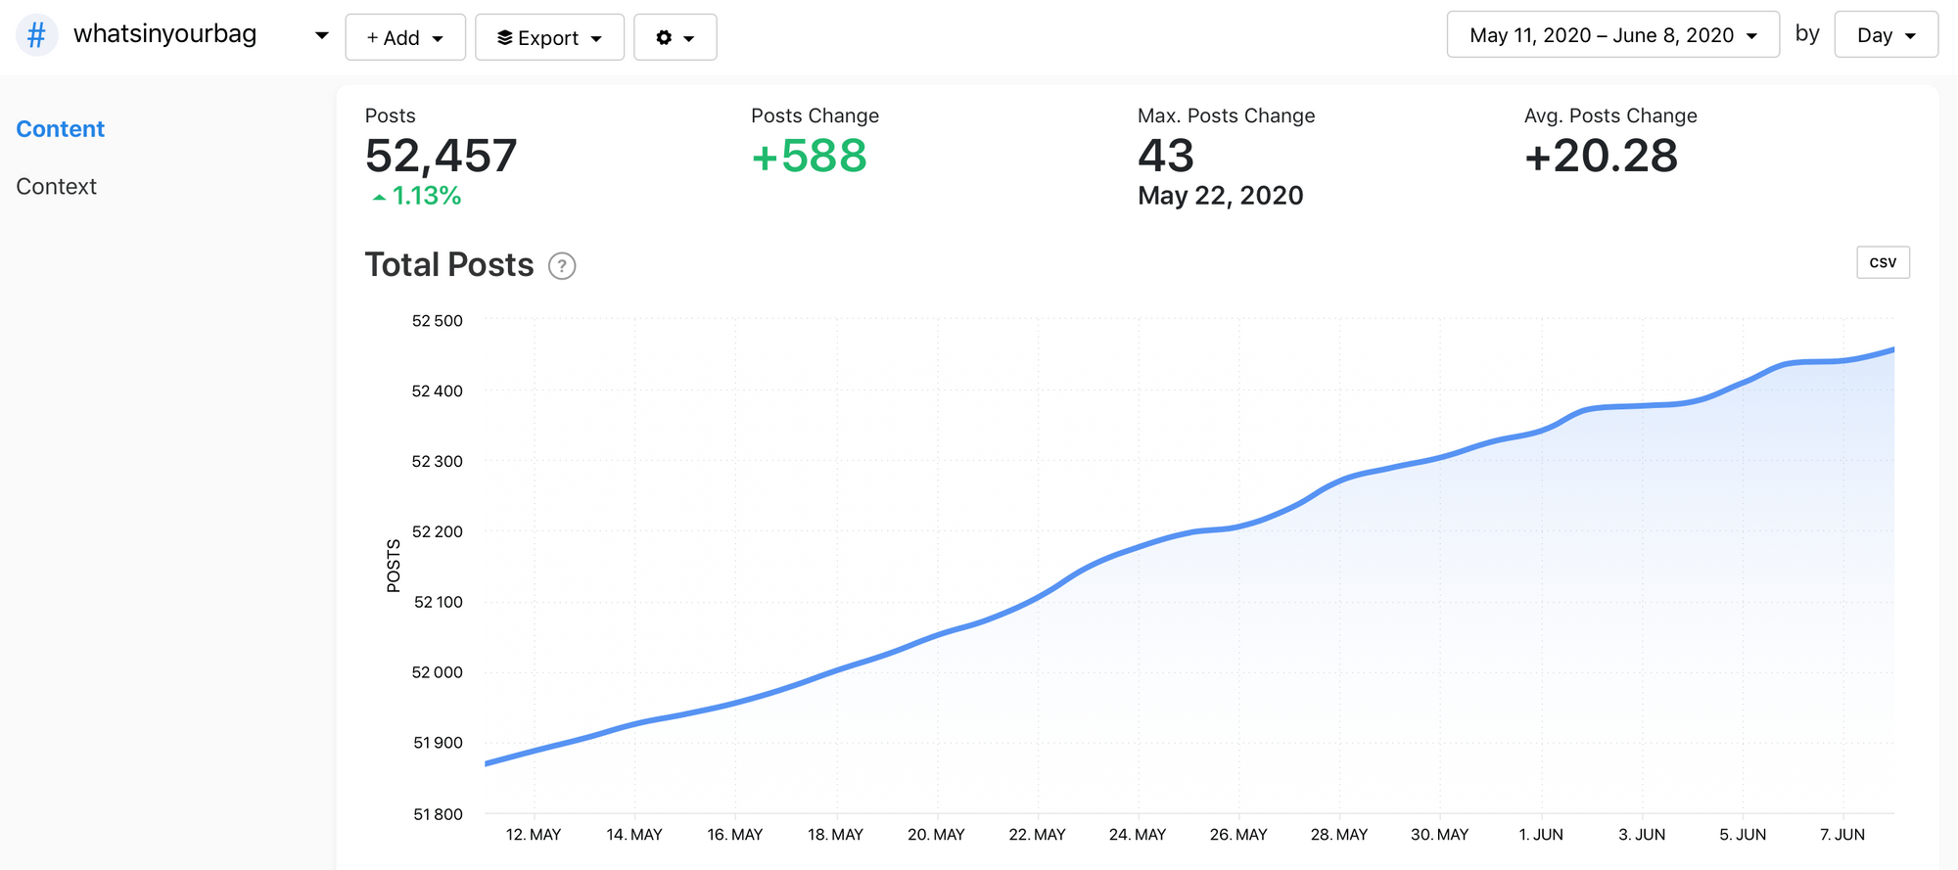The height and width of the screenshot is (870, 1958).
Task: Click the 52,457 posts count
Action: [441, 156]
